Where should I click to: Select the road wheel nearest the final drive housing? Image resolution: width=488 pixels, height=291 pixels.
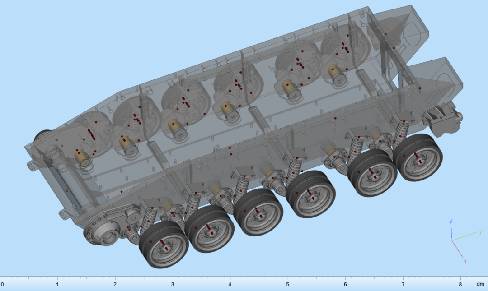164,245
